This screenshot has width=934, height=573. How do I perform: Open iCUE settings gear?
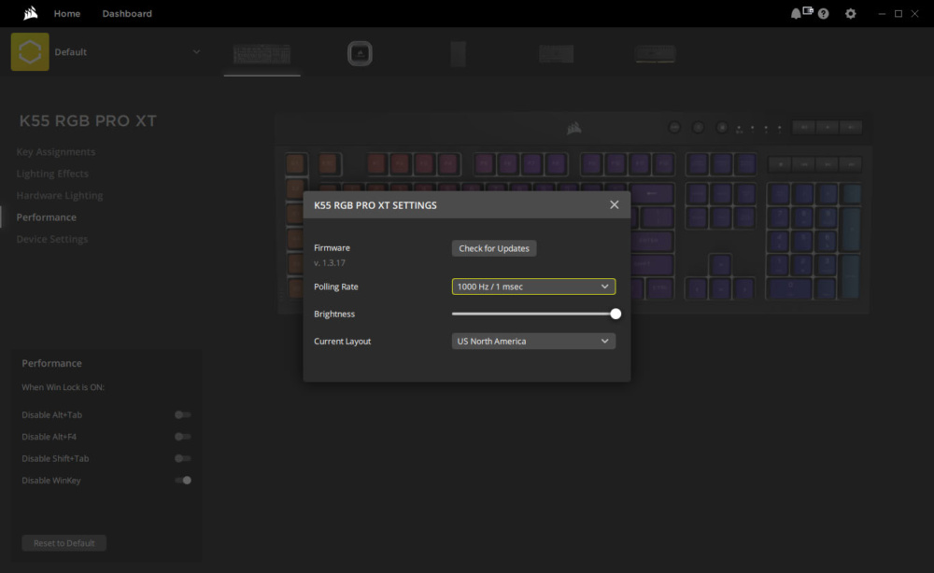pyautogui.click(x=851, y=14)
